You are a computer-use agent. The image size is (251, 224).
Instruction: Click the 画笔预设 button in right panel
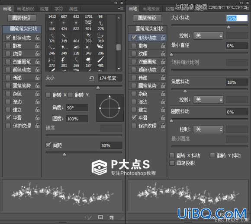[x=148, y=18]
